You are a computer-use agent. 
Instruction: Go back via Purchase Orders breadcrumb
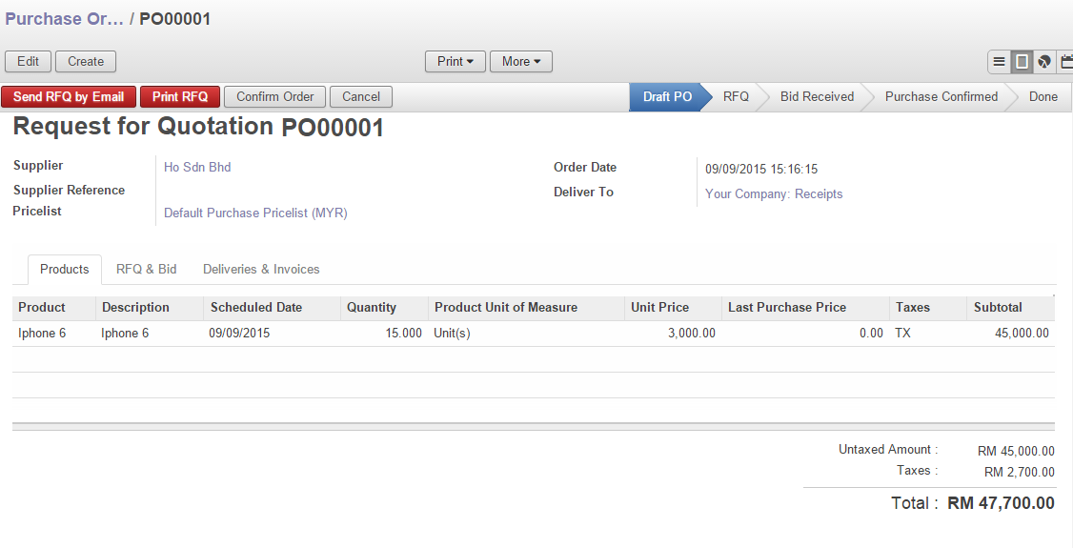click(x=64, y=19)
